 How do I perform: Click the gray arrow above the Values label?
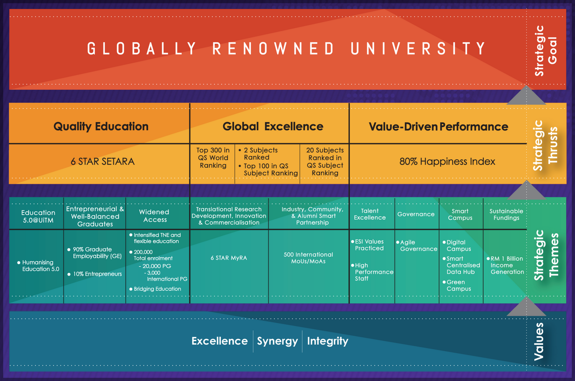click(x=526, y=307)
